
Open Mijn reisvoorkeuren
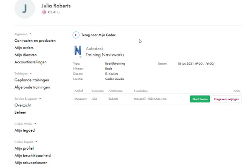click(31, 163)
